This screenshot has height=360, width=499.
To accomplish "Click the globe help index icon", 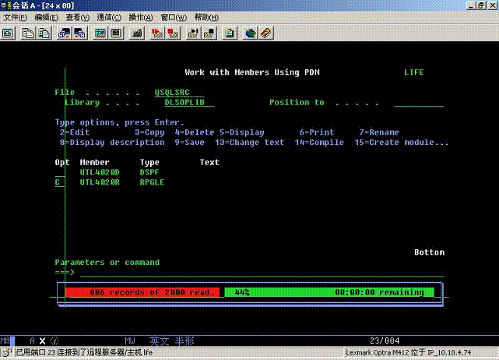I will 251,33.
